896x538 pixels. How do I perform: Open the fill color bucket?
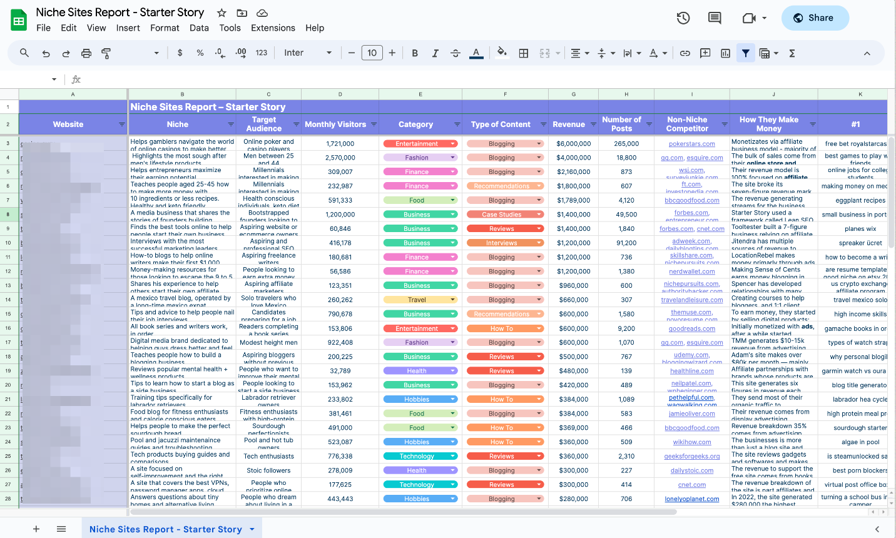[501, 53]
